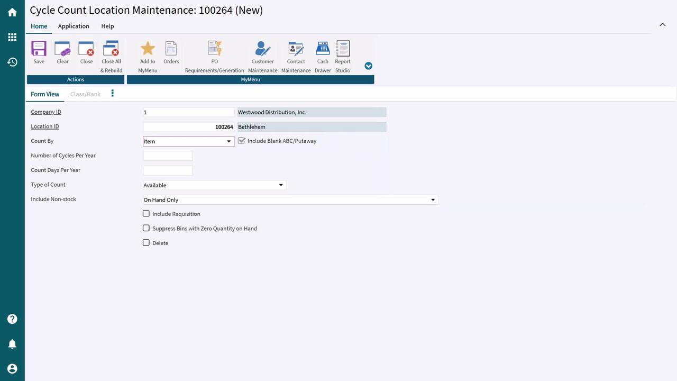Tick the Delete checkbox

coord(147,243)
